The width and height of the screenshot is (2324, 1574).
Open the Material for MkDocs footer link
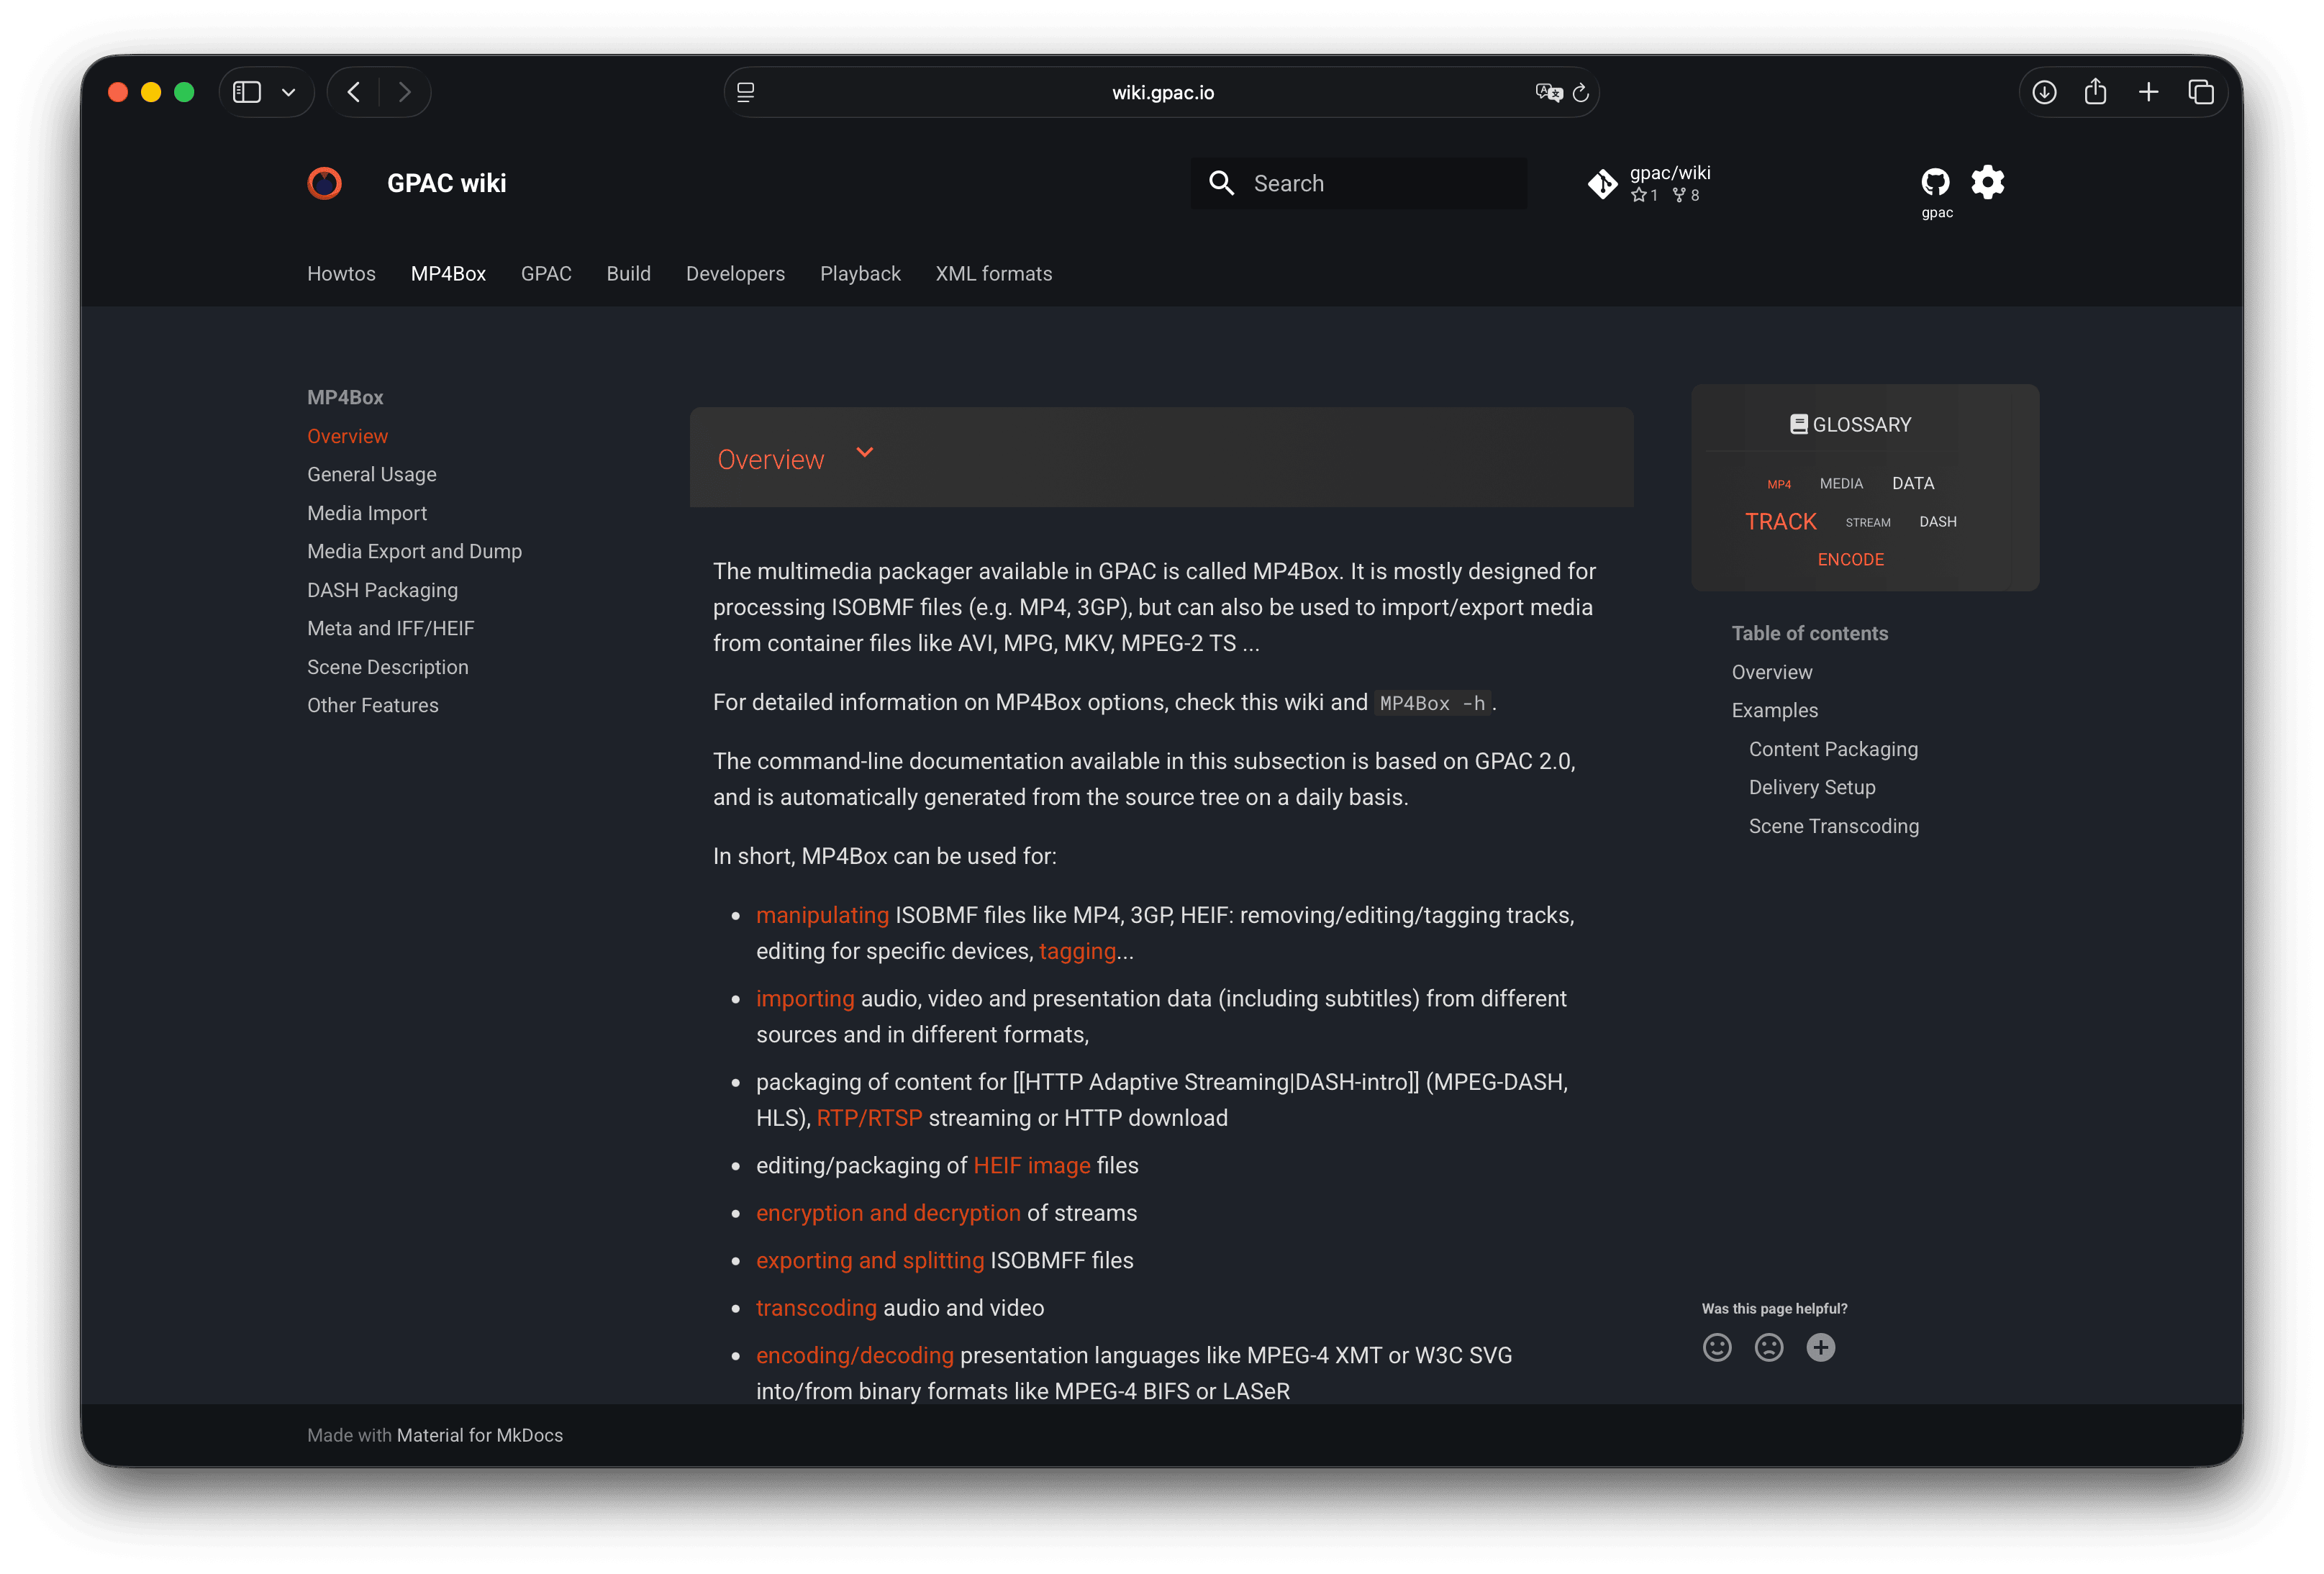(x=480, y=1435)
